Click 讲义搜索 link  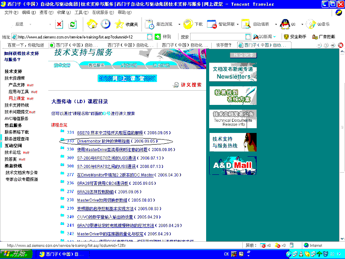point(191,85)
